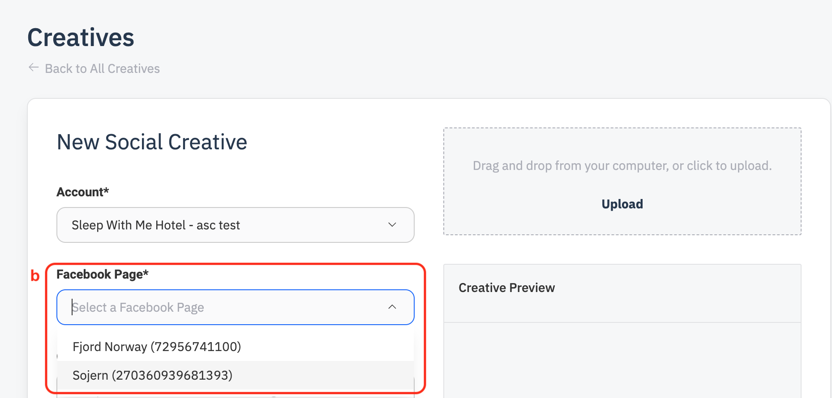Viewport: 832px width, 398px height.
Task: Click Sleep With Me Hotel value
Action: tap(156, 225)
